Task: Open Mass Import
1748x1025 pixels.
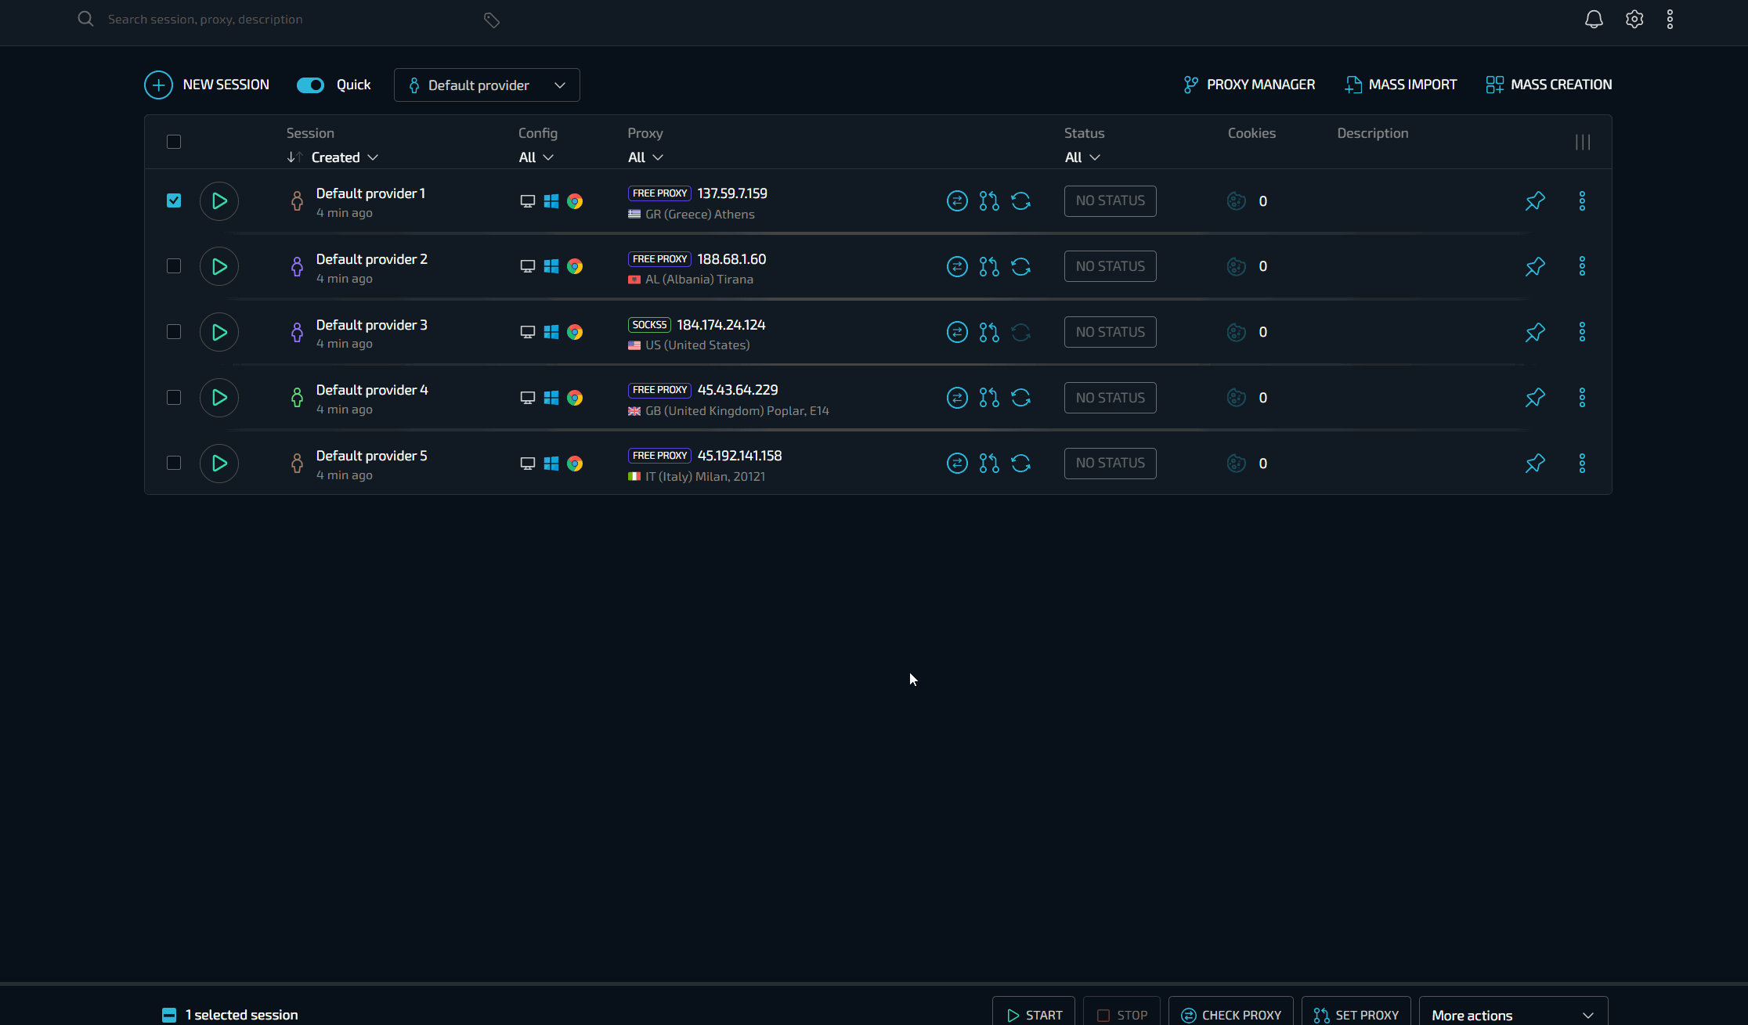Action: point(1401,85)
